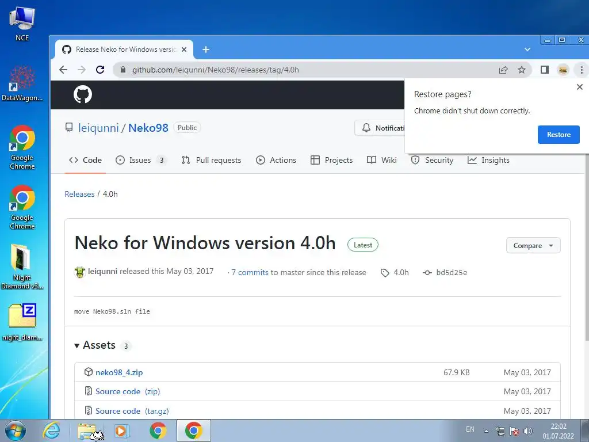
Task: Go back using the browser back arrow
Action: 63,70
